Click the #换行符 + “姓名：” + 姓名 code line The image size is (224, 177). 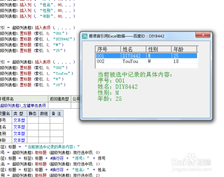click(x=53, y=169)
